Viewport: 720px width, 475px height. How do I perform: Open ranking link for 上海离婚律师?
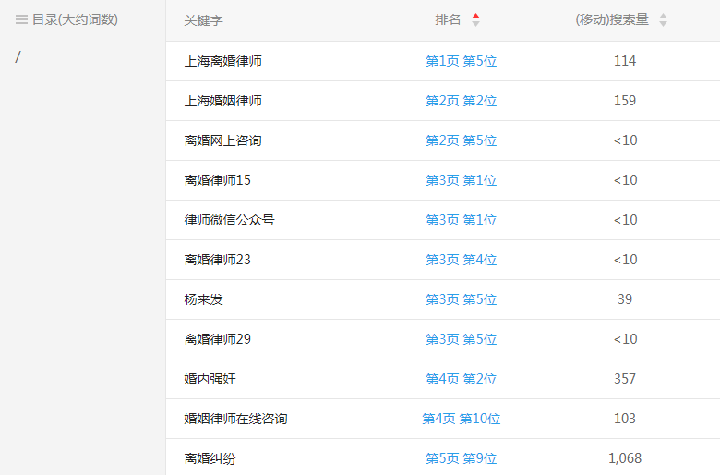461,61
